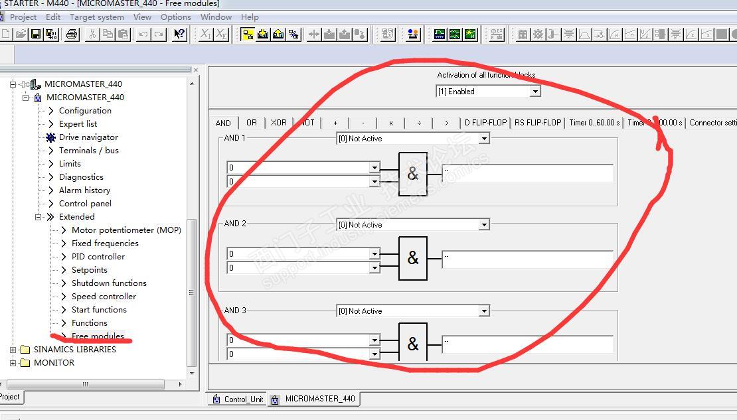Viewport: 737px width, 420px height.
Task: Redo the action with toolbar icon
Action: (159, 35)
